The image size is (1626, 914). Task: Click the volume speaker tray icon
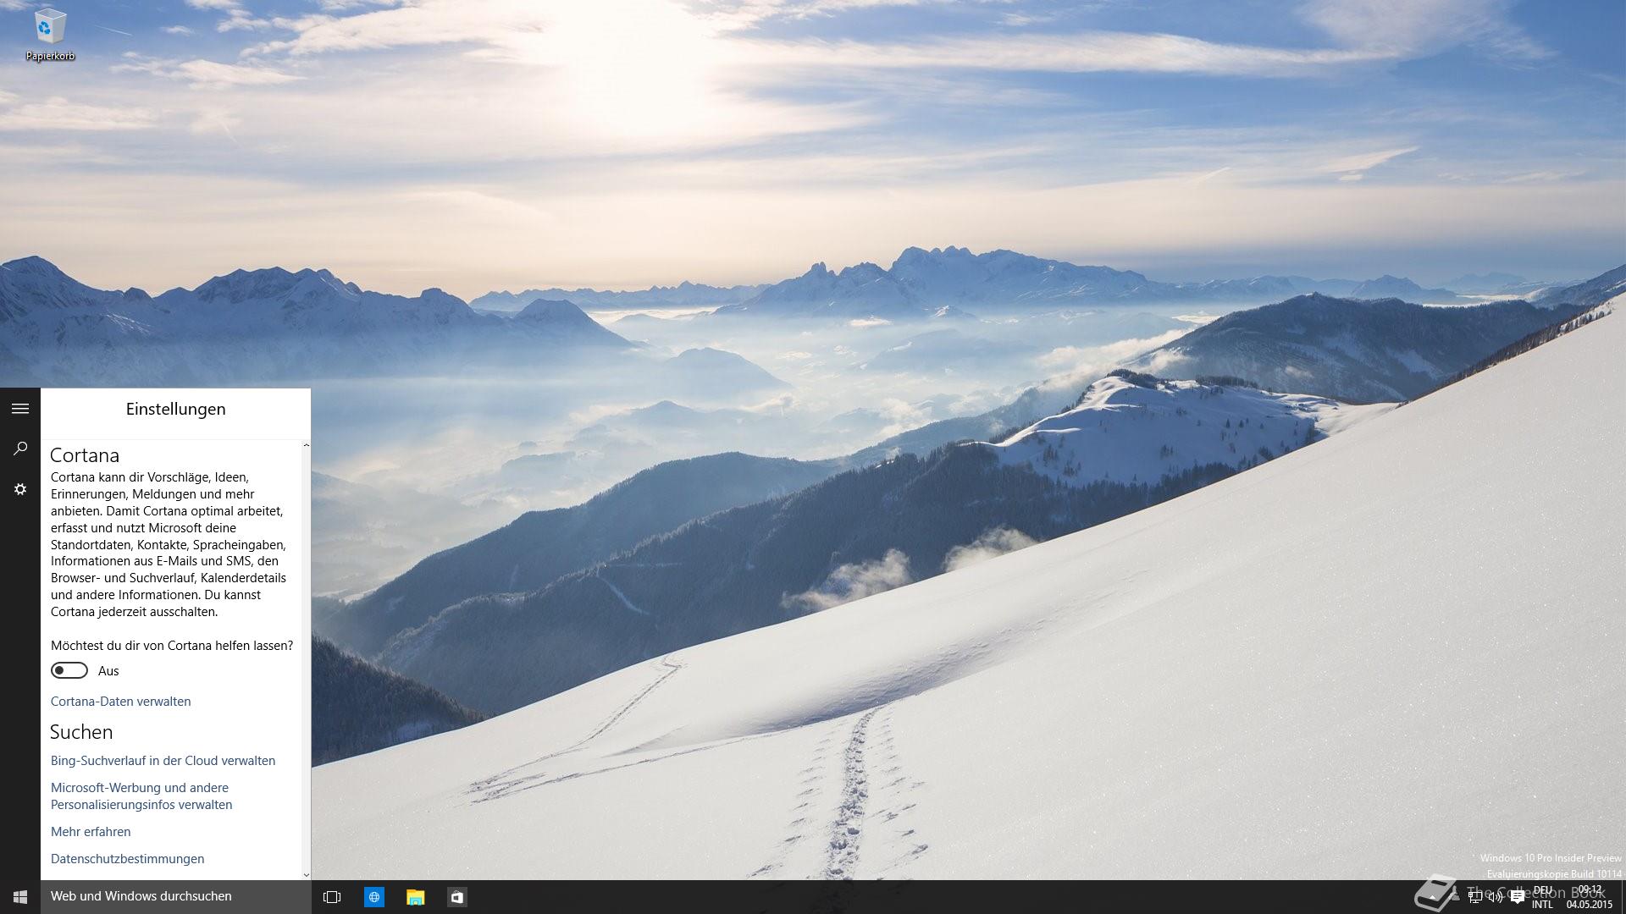tap(1496, 897)
